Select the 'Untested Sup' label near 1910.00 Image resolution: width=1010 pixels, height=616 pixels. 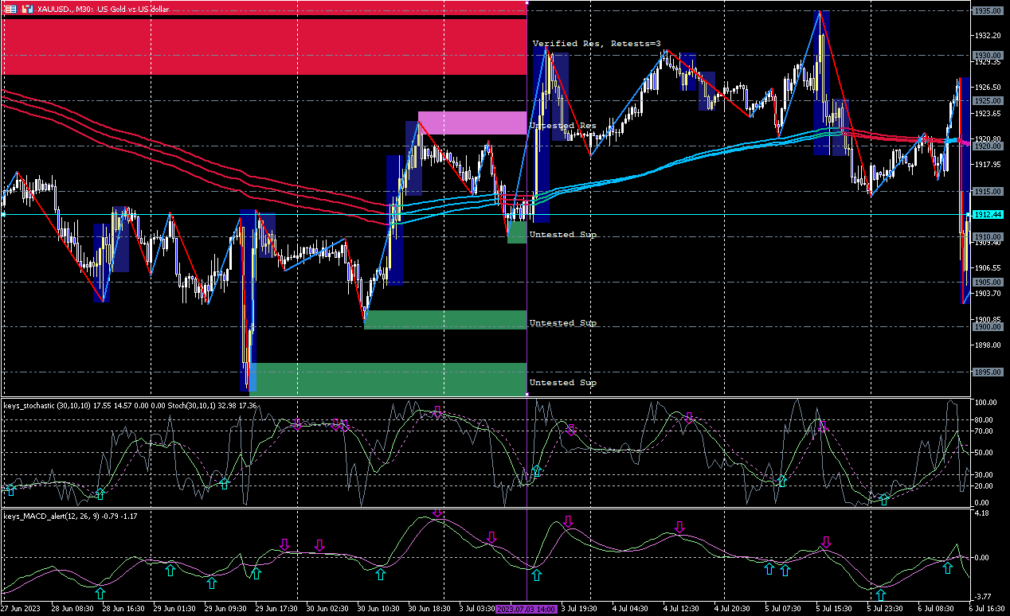pyautogui.click(x=563, y=235)
